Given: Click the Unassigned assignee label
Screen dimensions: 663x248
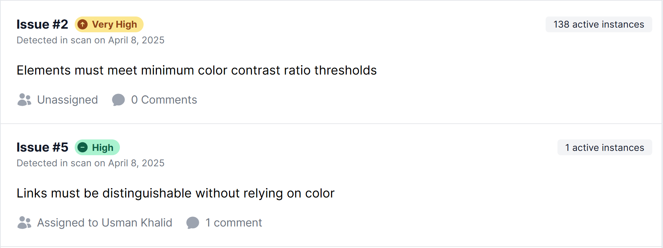Looking at the screenshot, I should click(x=67, y=100).
